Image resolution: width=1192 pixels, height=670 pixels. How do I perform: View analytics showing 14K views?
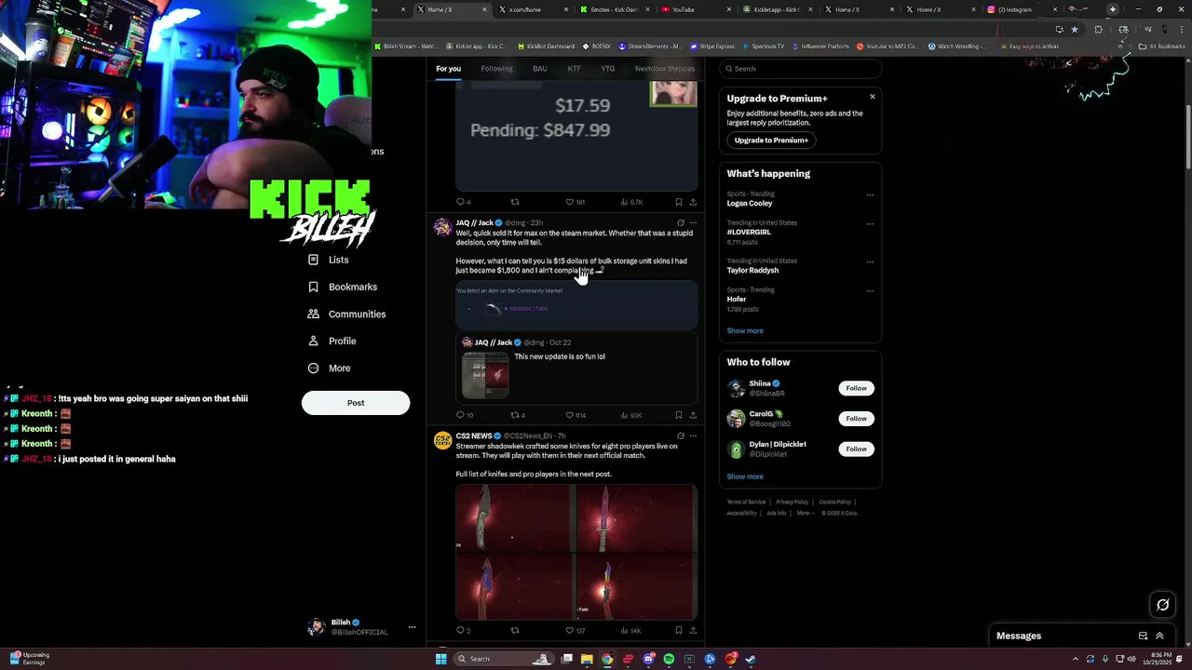coord(630,631)
